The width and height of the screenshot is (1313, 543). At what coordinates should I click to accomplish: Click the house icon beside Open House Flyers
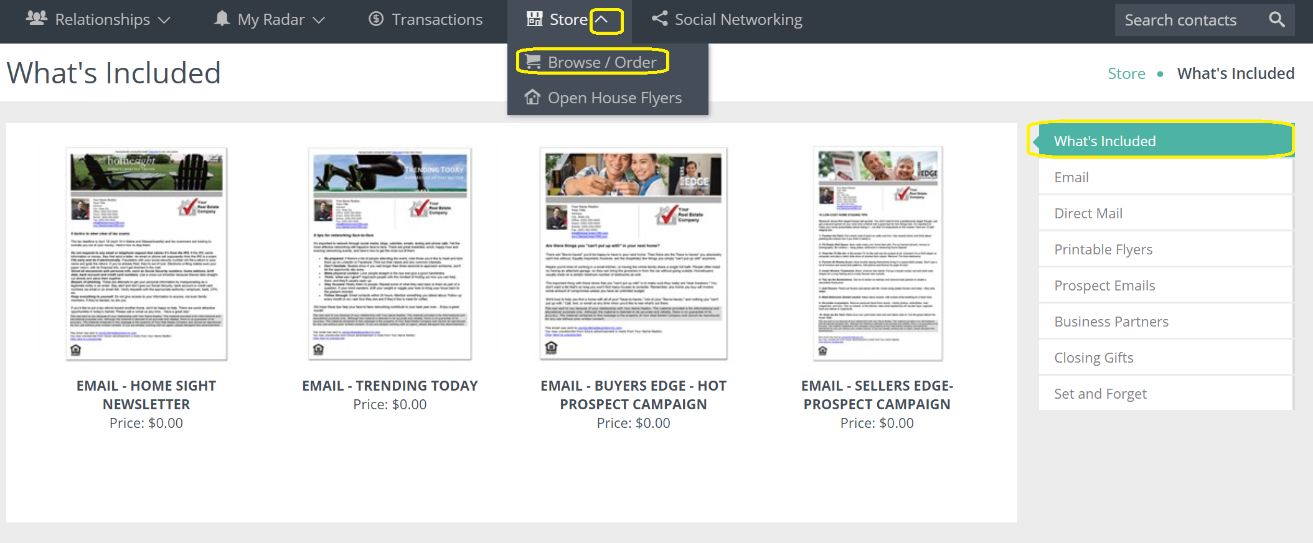532,98
